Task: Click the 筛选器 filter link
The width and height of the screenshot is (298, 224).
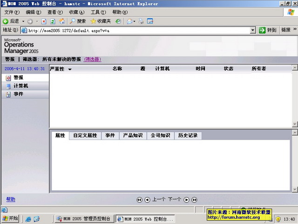Action: coord(92,59)
